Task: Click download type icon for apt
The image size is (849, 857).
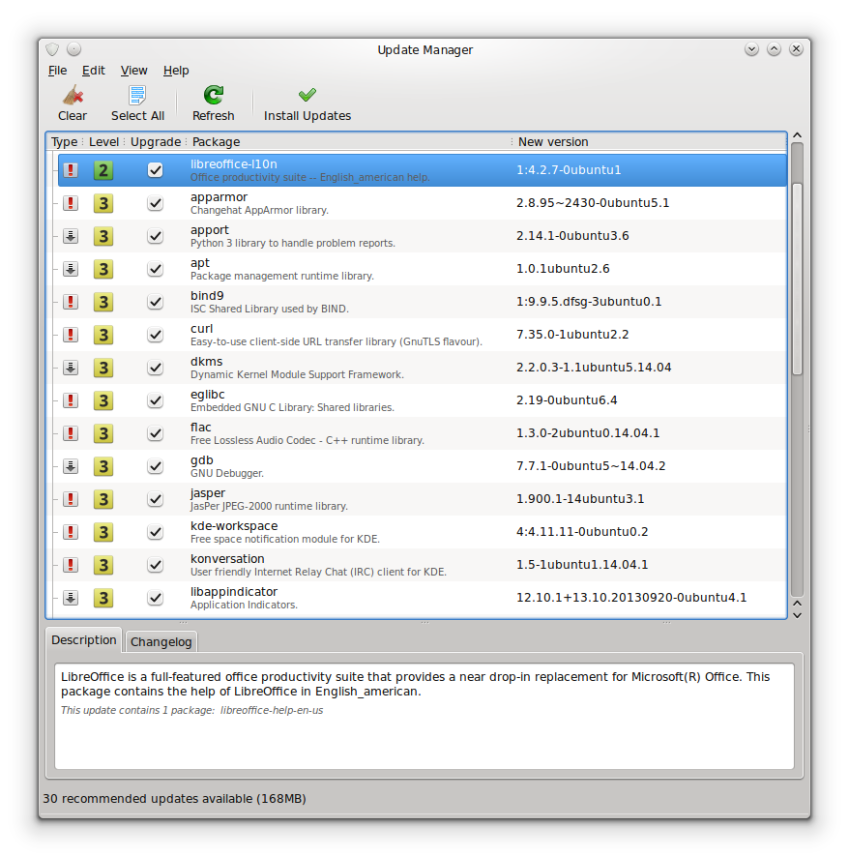Action: 71,269
